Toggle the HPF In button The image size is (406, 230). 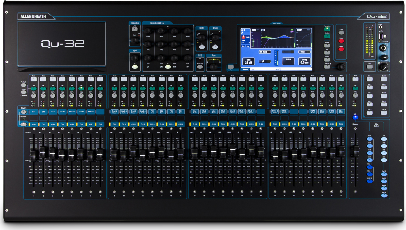coord(135,67)
